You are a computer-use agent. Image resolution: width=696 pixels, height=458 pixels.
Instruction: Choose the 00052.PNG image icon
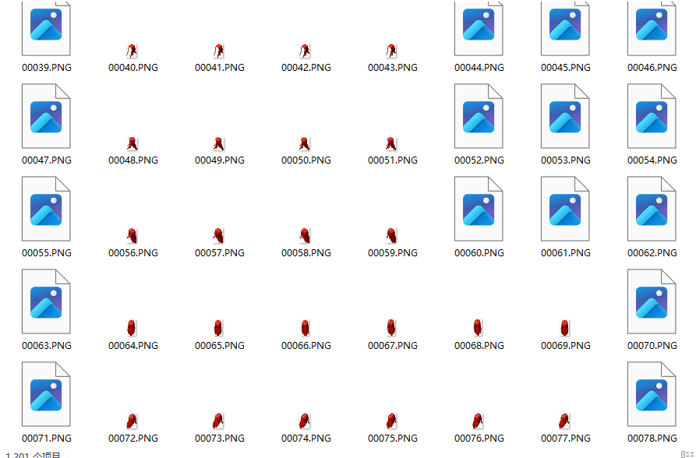click(479, 116)
